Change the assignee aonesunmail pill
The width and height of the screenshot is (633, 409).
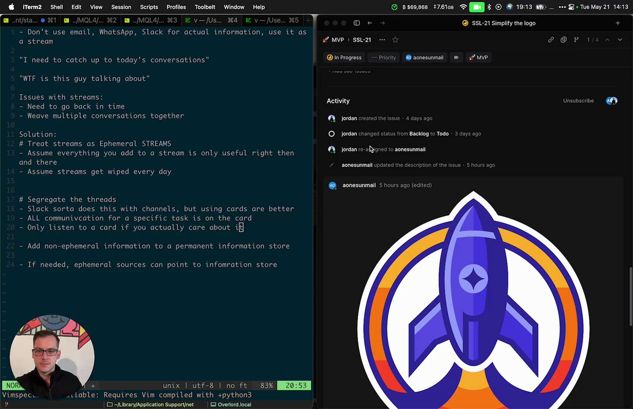[x=424, y=57]
